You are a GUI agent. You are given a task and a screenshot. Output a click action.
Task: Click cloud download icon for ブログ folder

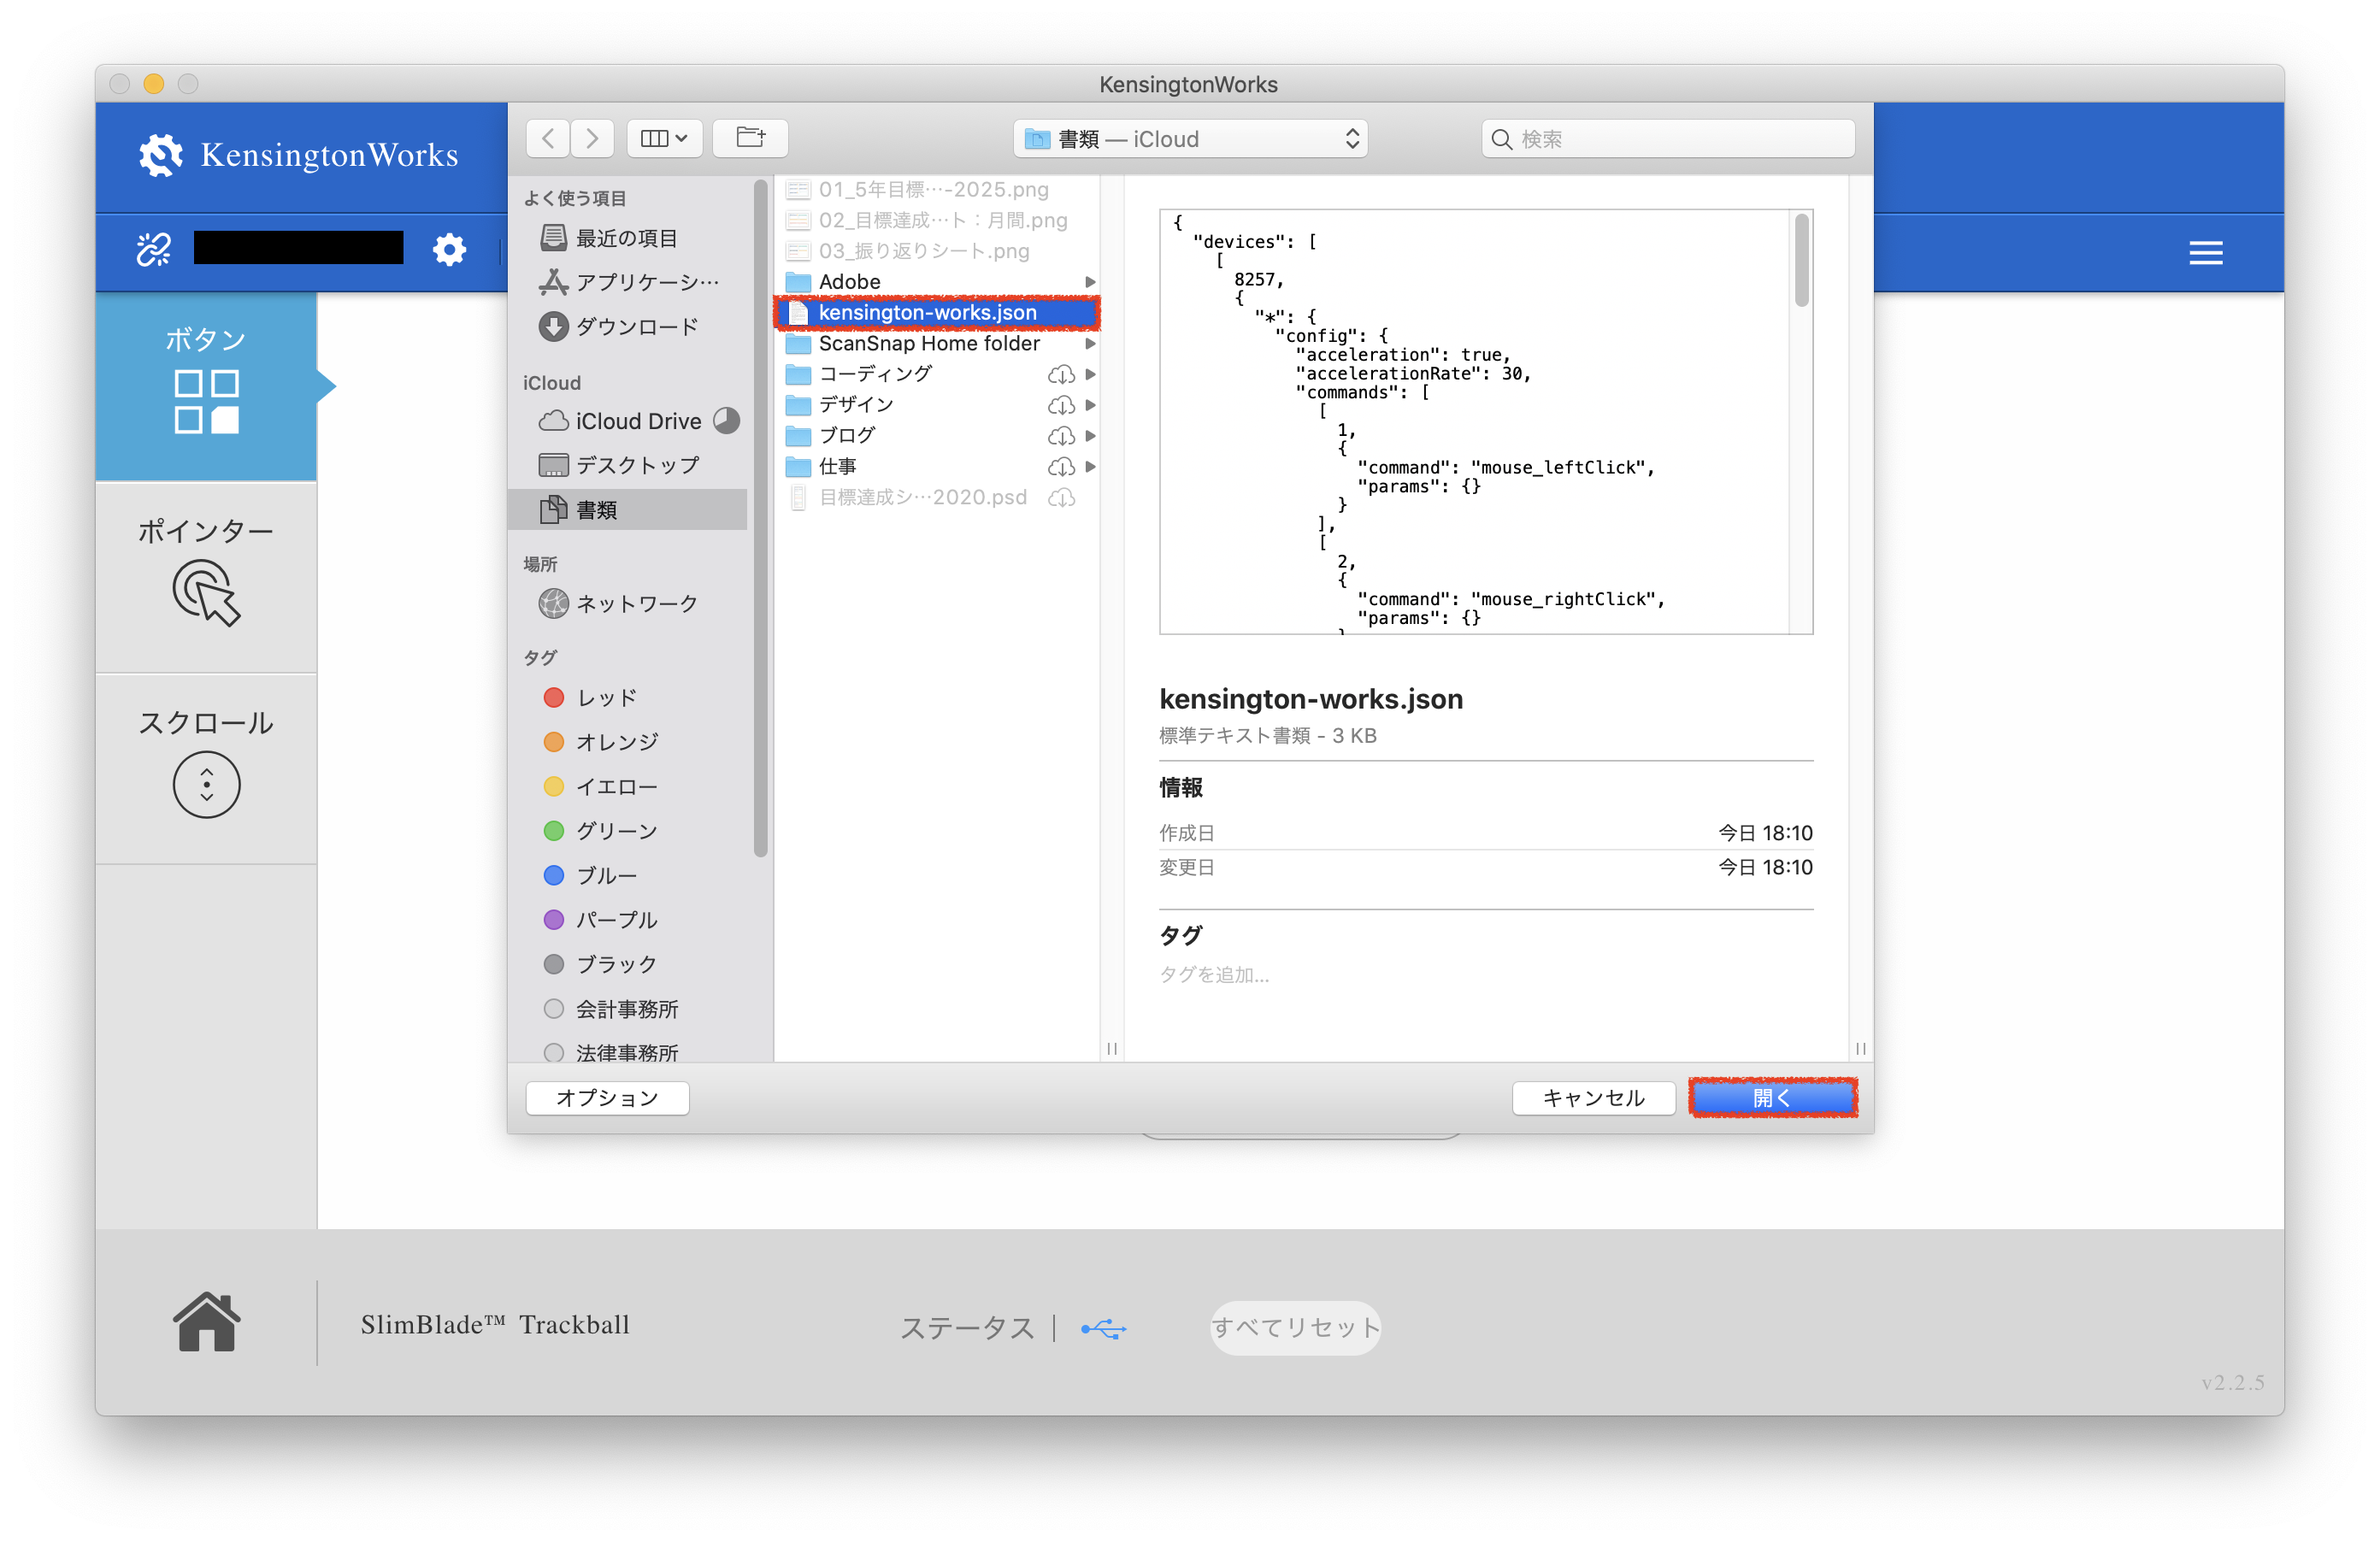pyautogui.click(x=1061, y=436)
